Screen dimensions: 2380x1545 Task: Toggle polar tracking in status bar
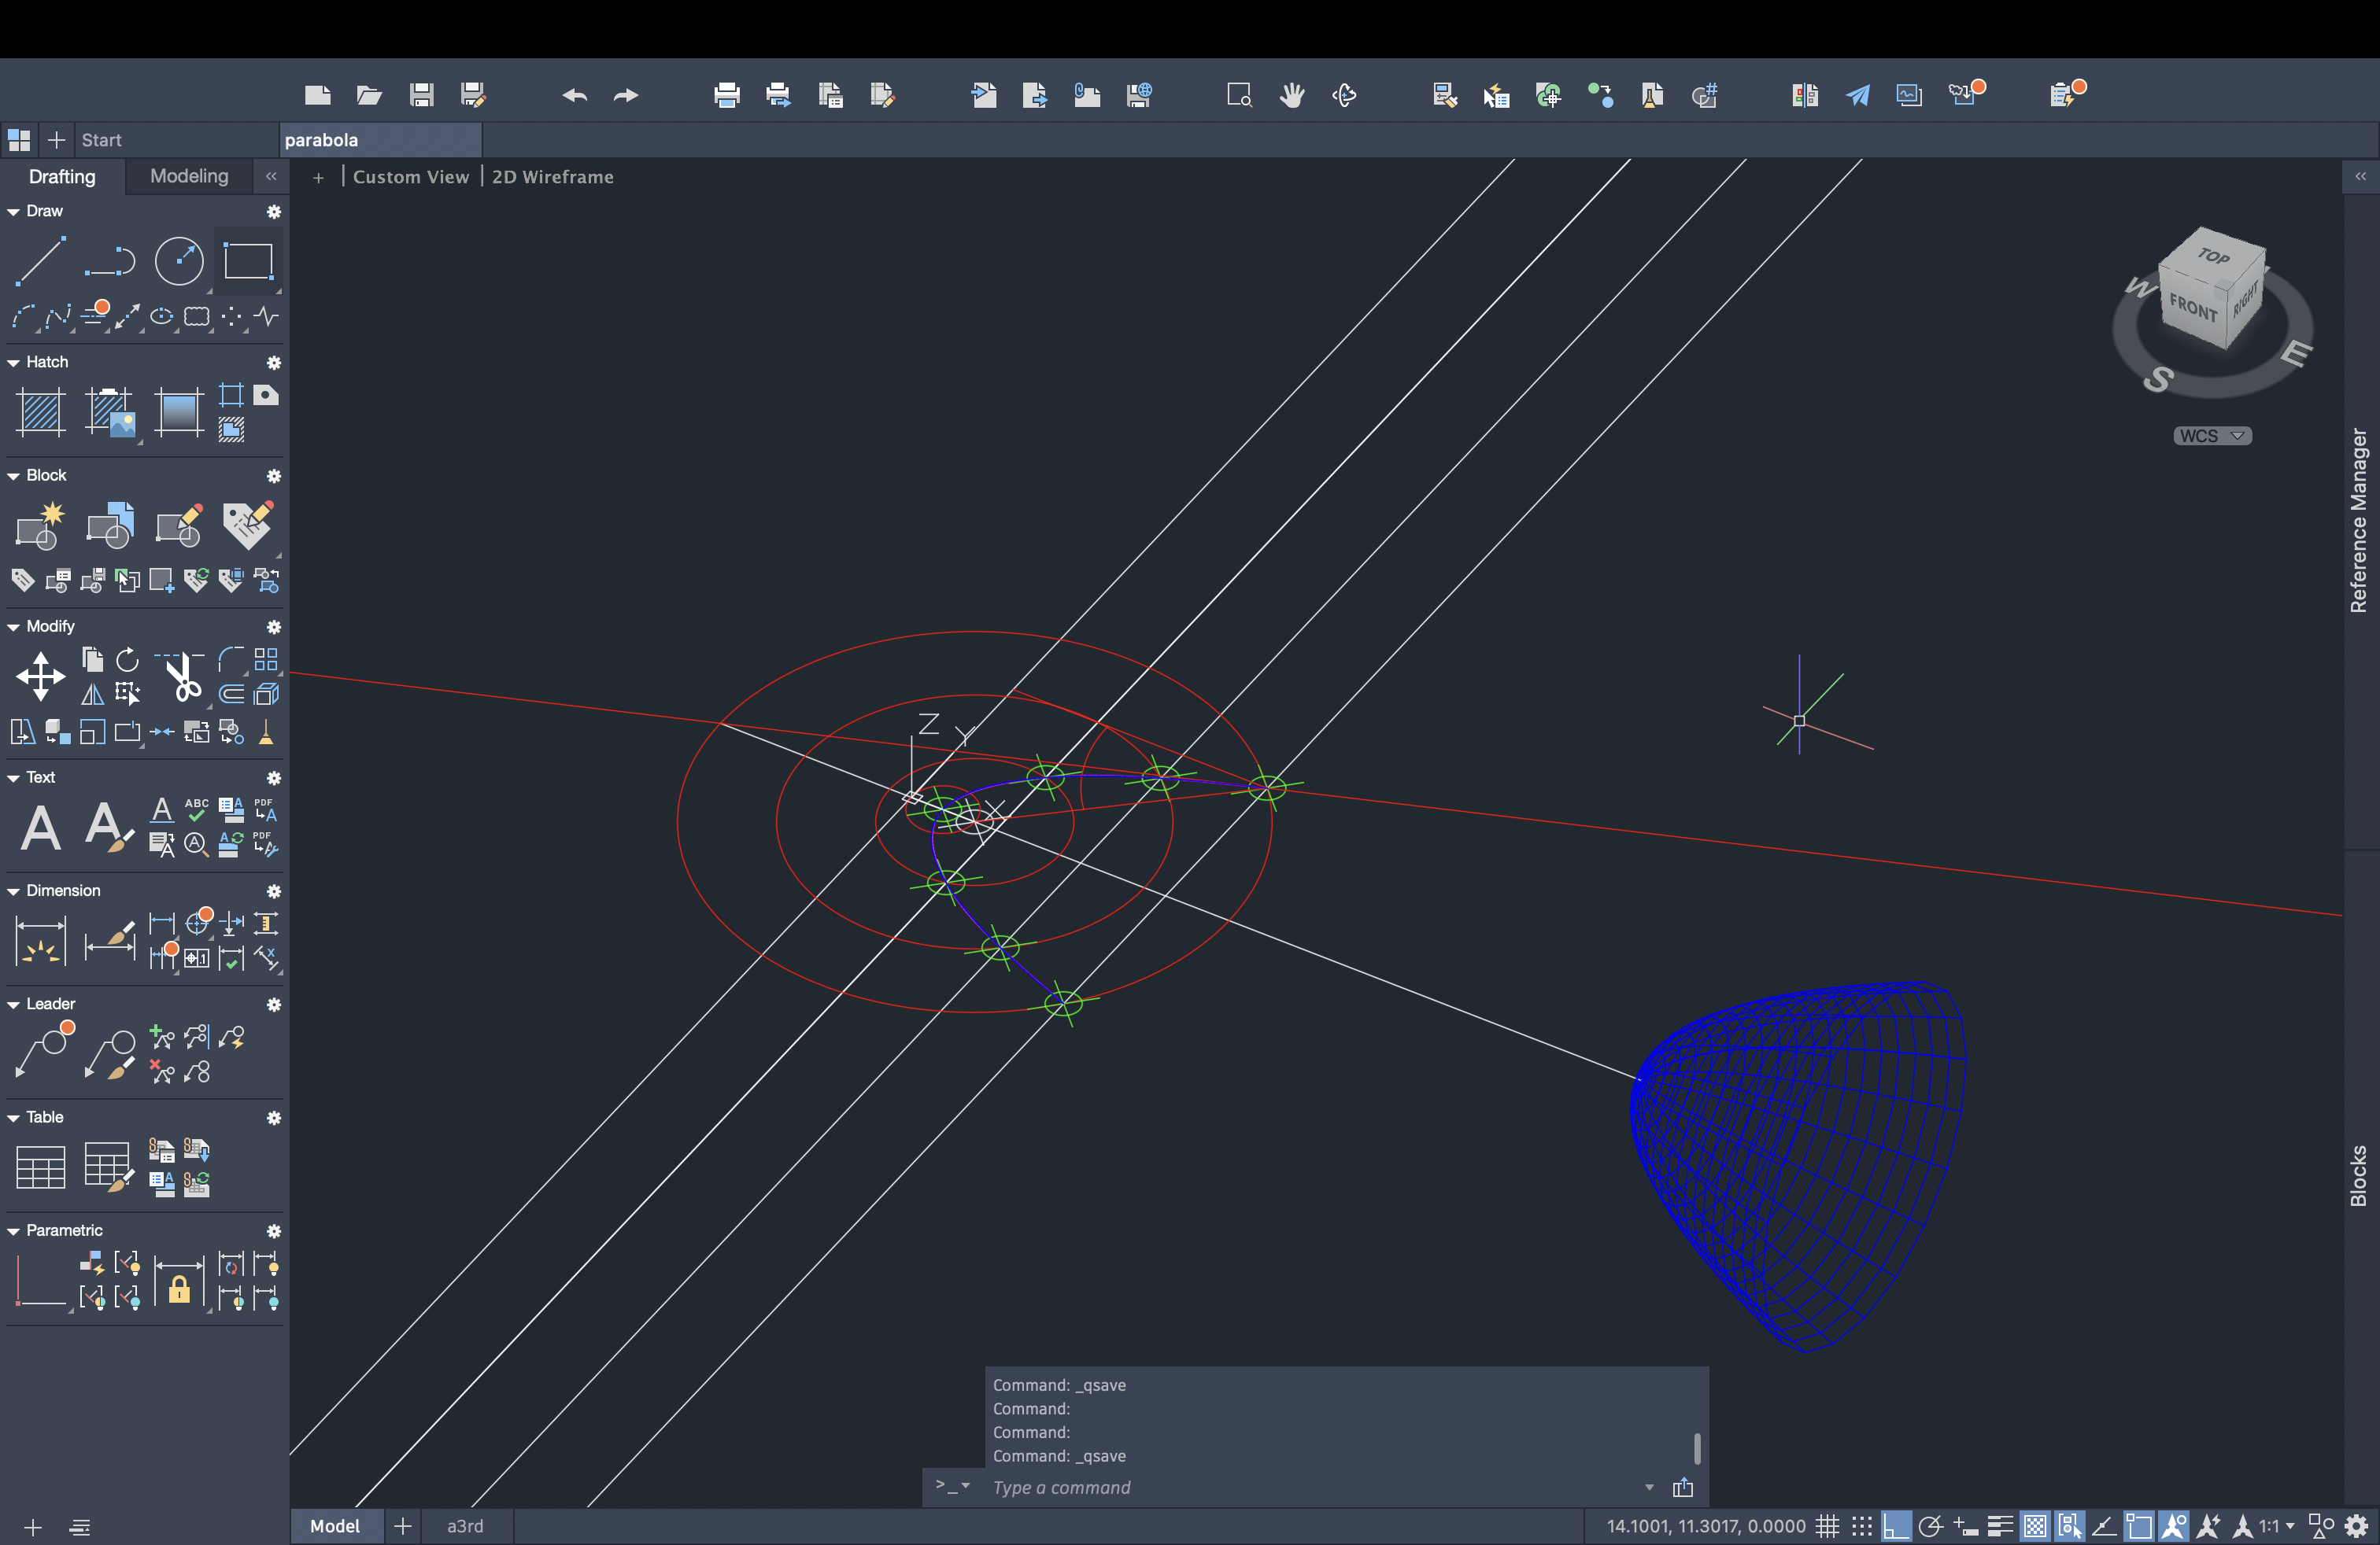click(1930, 1526)
